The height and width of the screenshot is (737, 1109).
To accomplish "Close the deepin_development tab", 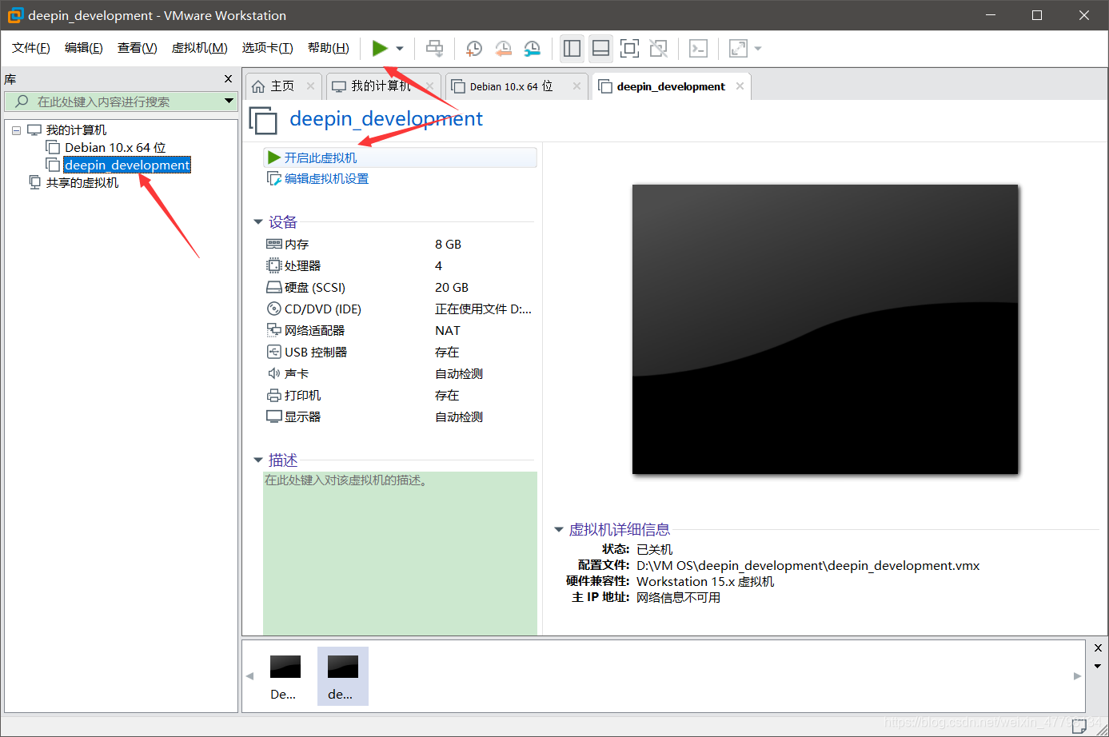I will (x=740, y=86).
